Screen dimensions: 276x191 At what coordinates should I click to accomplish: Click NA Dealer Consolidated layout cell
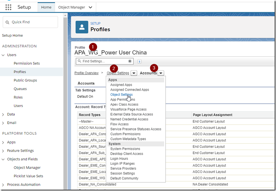point(210,184)
